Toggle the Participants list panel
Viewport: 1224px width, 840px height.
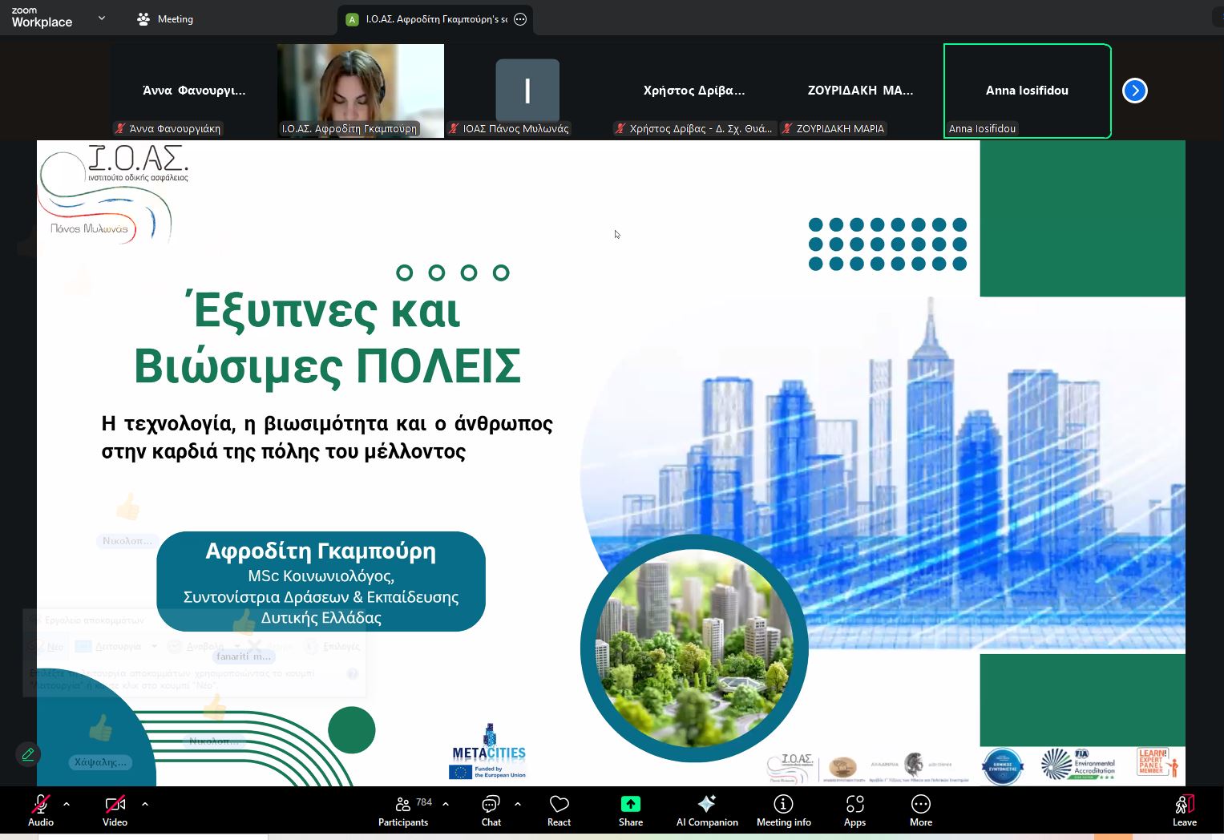pyautogui.click(x=403, y=804)
